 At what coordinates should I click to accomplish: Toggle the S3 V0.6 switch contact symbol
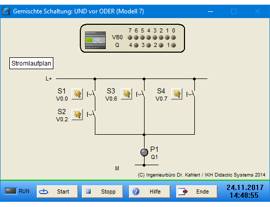point(140,94)
